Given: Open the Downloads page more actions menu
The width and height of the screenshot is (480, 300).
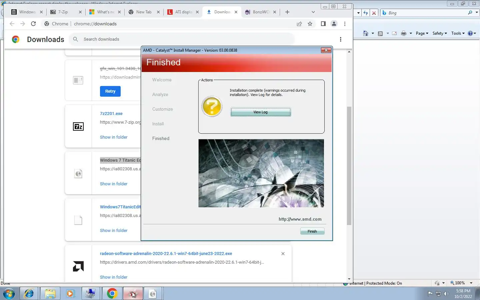Looking at the screenshot, I should [340, 39].
